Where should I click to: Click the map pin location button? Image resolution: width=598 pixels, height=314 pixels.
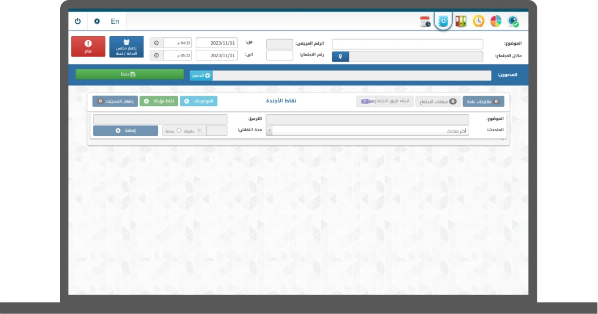pos(340,57)
